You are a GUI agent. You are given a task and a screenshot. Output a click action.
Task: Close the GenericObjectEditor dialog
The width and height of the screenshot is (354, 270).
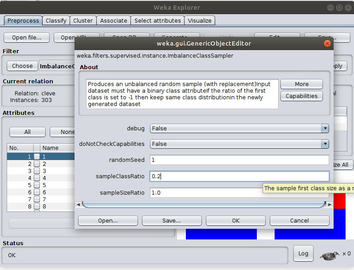[327, 43]
